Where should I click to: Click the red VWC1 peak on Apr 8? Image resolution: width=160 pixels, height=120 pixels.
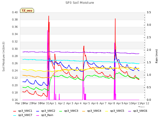pos(115,19)
